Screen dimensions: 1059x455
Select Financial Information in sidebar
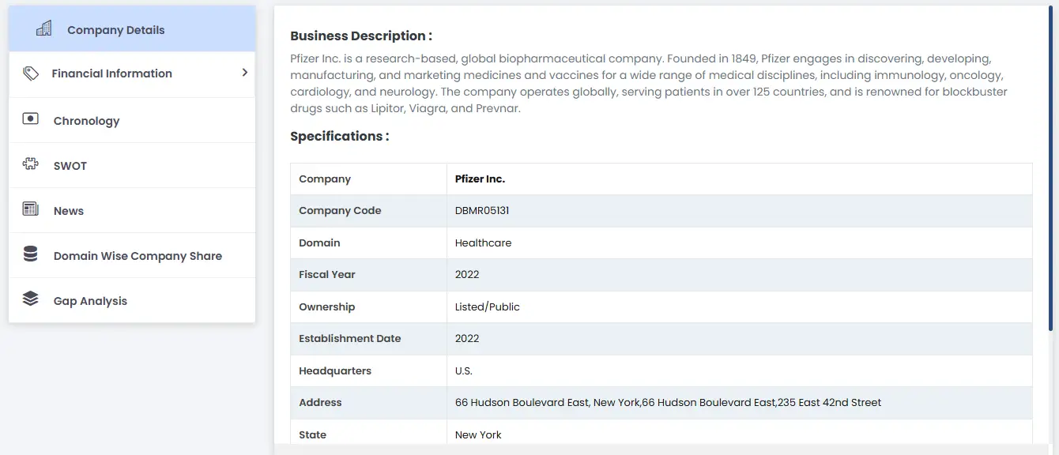pos(112,73)
